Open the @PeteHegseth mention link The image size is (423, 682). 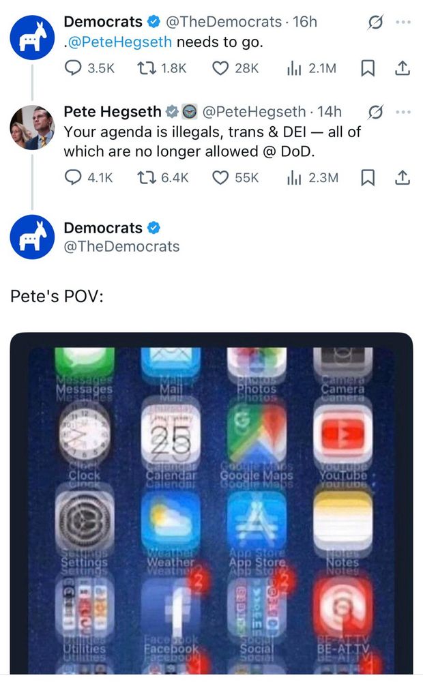(x=120, y=42)
